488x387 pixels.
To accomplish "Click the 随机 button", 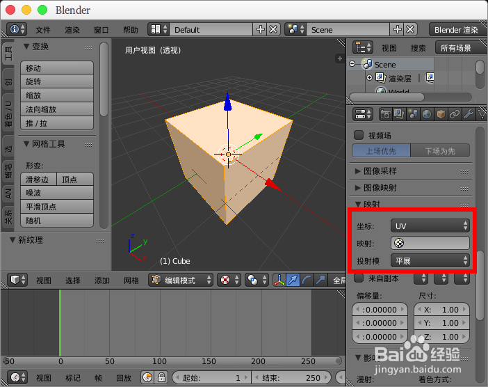I will pos(57,220).
